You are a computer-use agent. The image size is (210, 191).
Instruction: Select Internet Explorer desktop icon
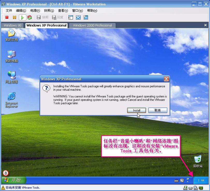11,100
